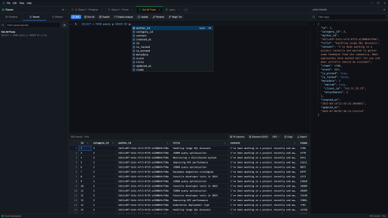Screen dimensions: 388x218
Task: Open the Edit menu
Action: pos(15,3)
